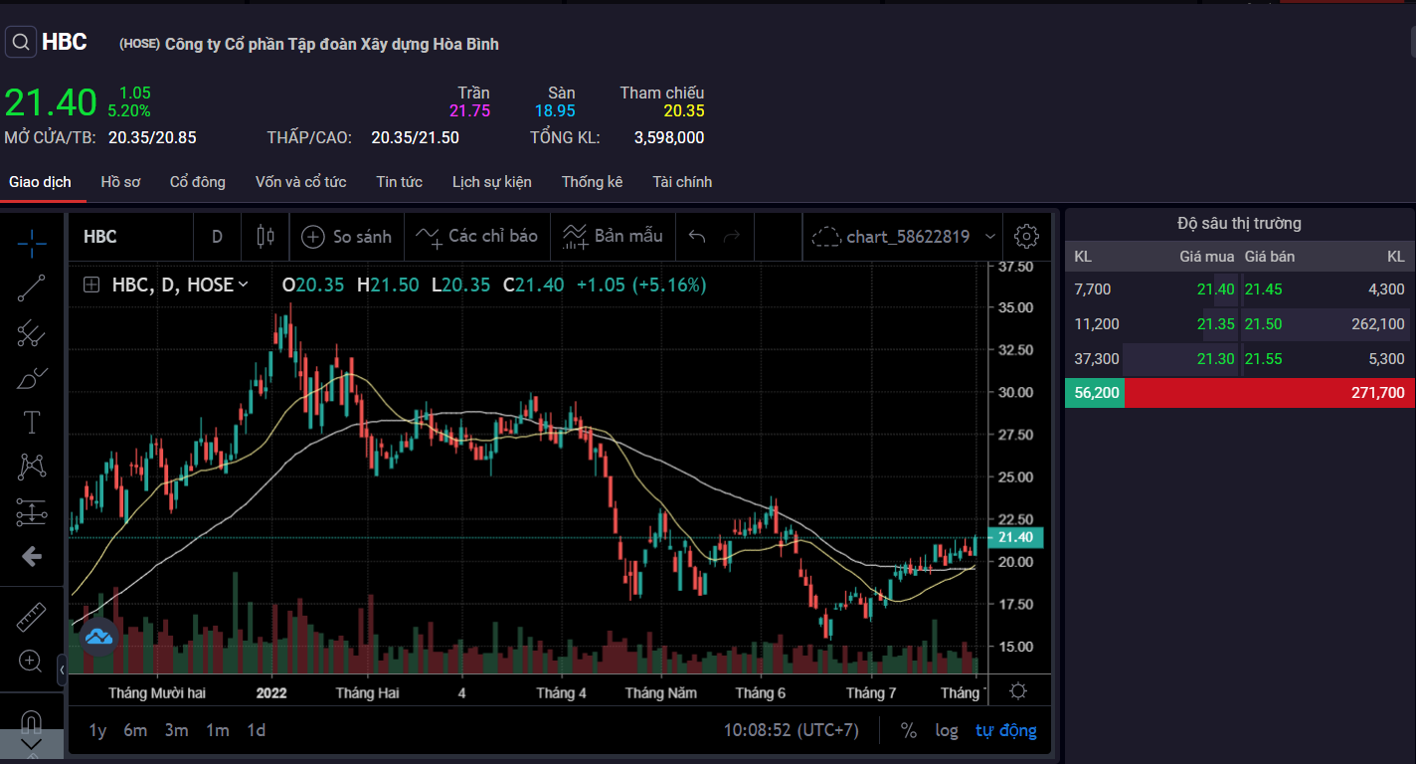The image size is (1416, 764).
Task: Choose the brush drawing tool
Action: (32, 378)
